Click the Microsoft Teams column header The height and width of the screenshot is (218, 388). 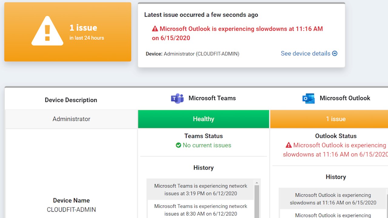(x=203, y=98)
